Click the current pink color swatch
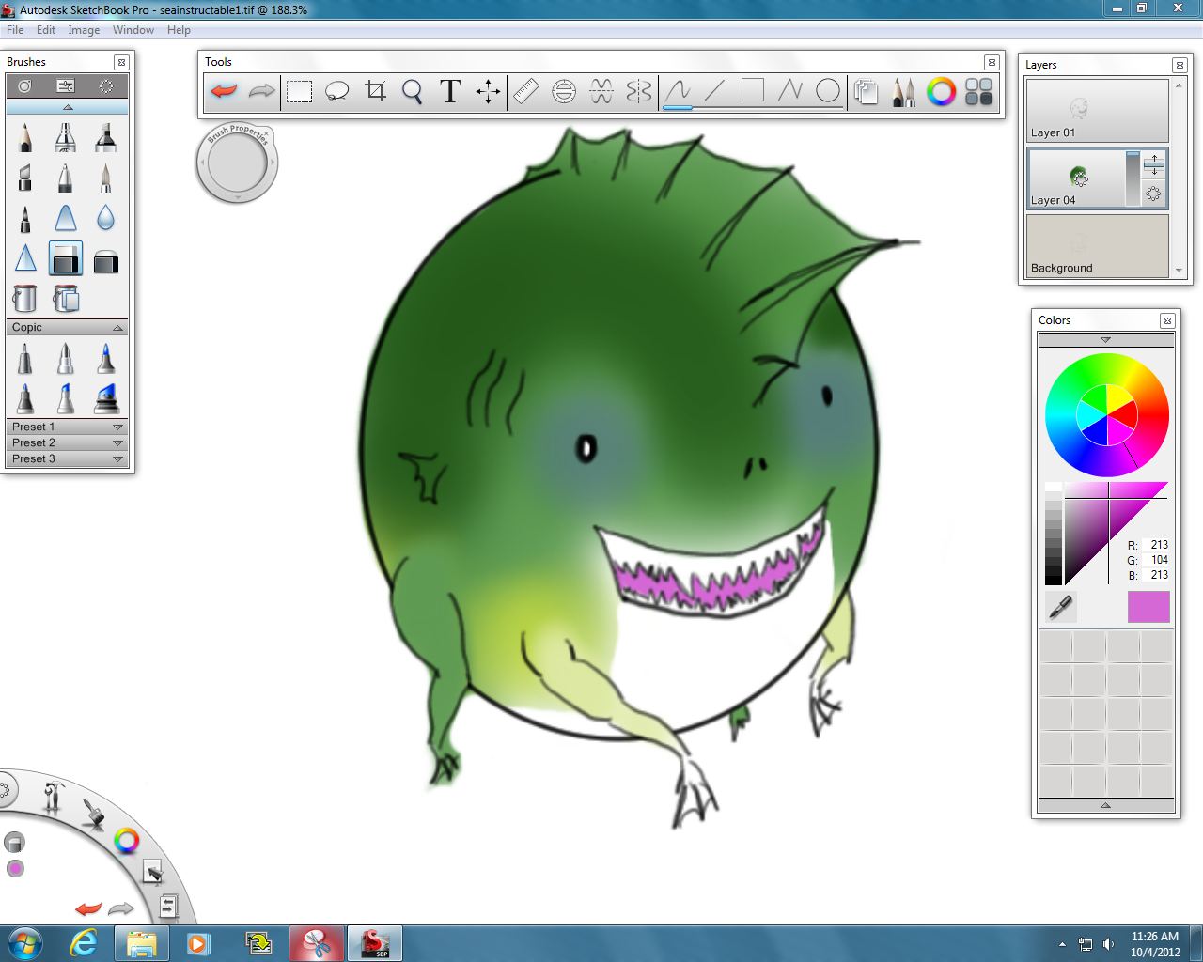 tap(1148, 607)
